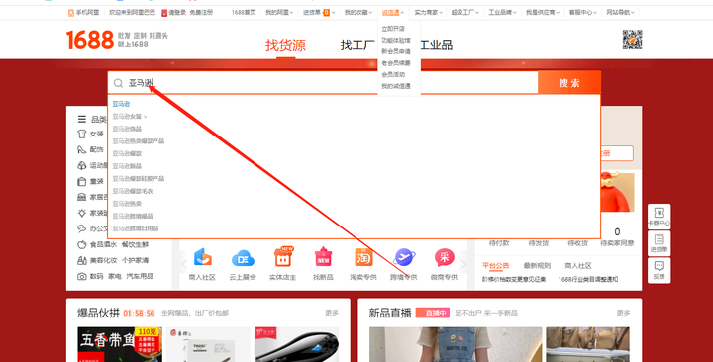Click the 手机阿里 phone icon
Screen dimensions: 713x362
(x=71, y=13)
